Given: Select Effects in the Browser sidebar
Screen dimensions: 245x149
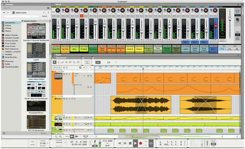Looking at the screenshot, I should click(x=8, y=25).
